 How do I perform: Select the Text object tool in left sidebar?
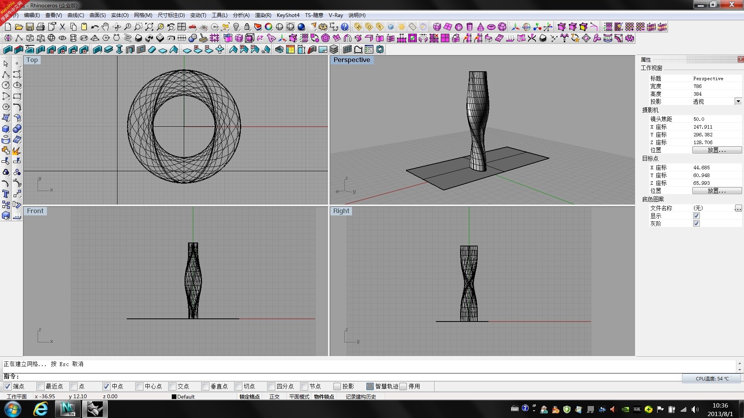tap(6, 194)
